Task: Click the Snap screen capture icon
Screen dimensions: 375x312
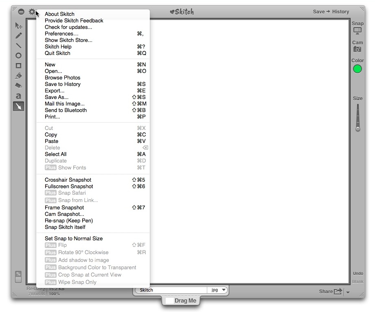Action: click(x=357, y=31)
